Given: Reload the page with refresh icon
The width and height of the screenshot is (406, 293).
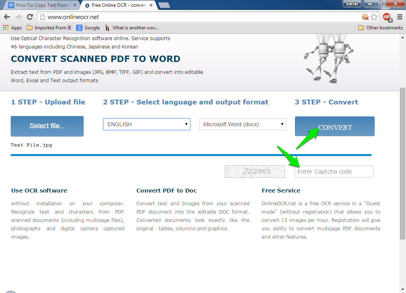Looking at the screenshot, I should [x=30, y=17].
